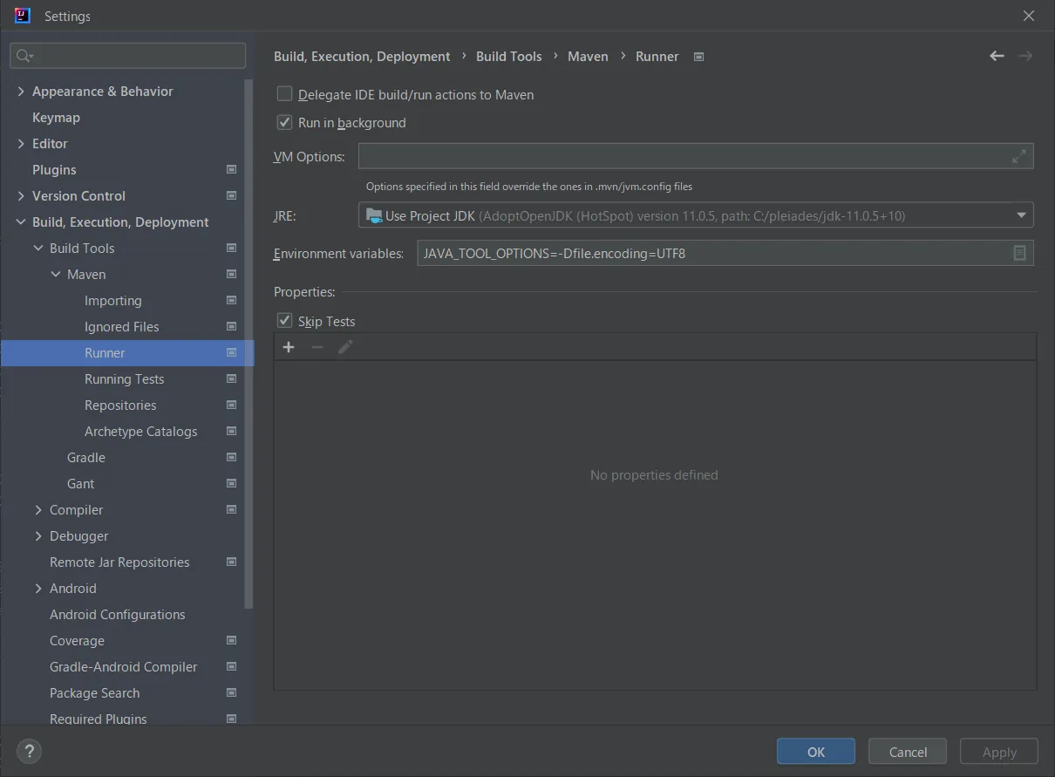Click the settings tree vertical scrollbar

[249, 344]
